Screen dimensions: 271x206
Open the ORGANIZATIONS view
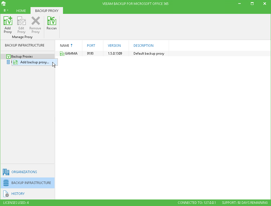coord(28,172)
